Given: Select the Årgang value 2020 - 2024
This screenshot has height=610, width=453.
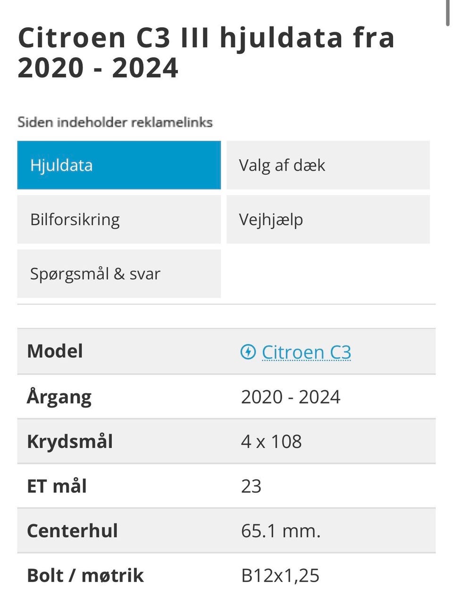Looking at the screenshot, I should 291,397.
